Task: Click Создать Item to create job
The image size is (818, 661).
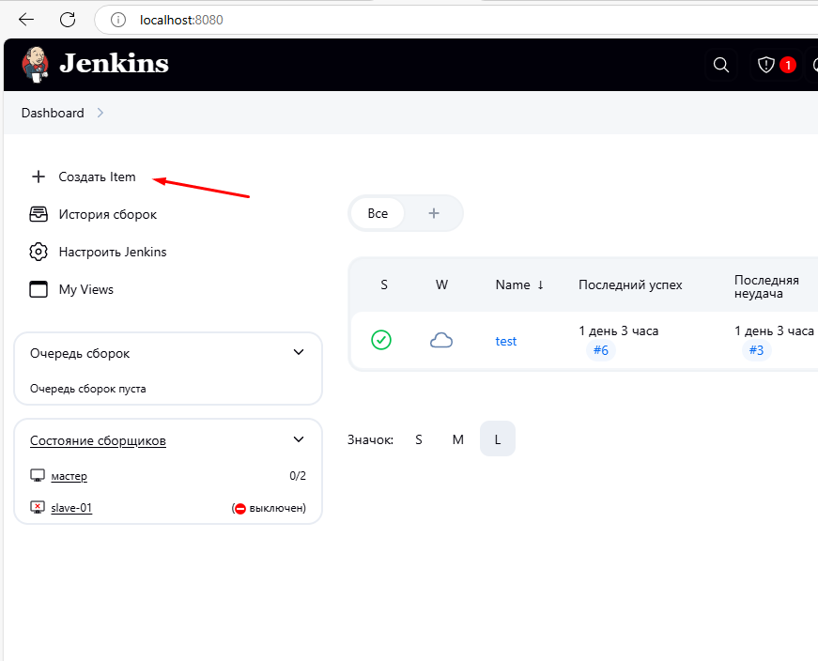Action: coord(97,177)
